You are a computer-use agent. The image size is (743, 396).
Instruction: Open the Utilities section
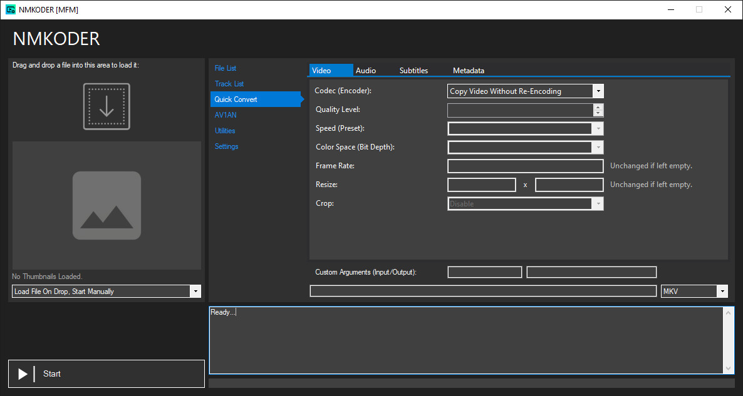point(225,131)
